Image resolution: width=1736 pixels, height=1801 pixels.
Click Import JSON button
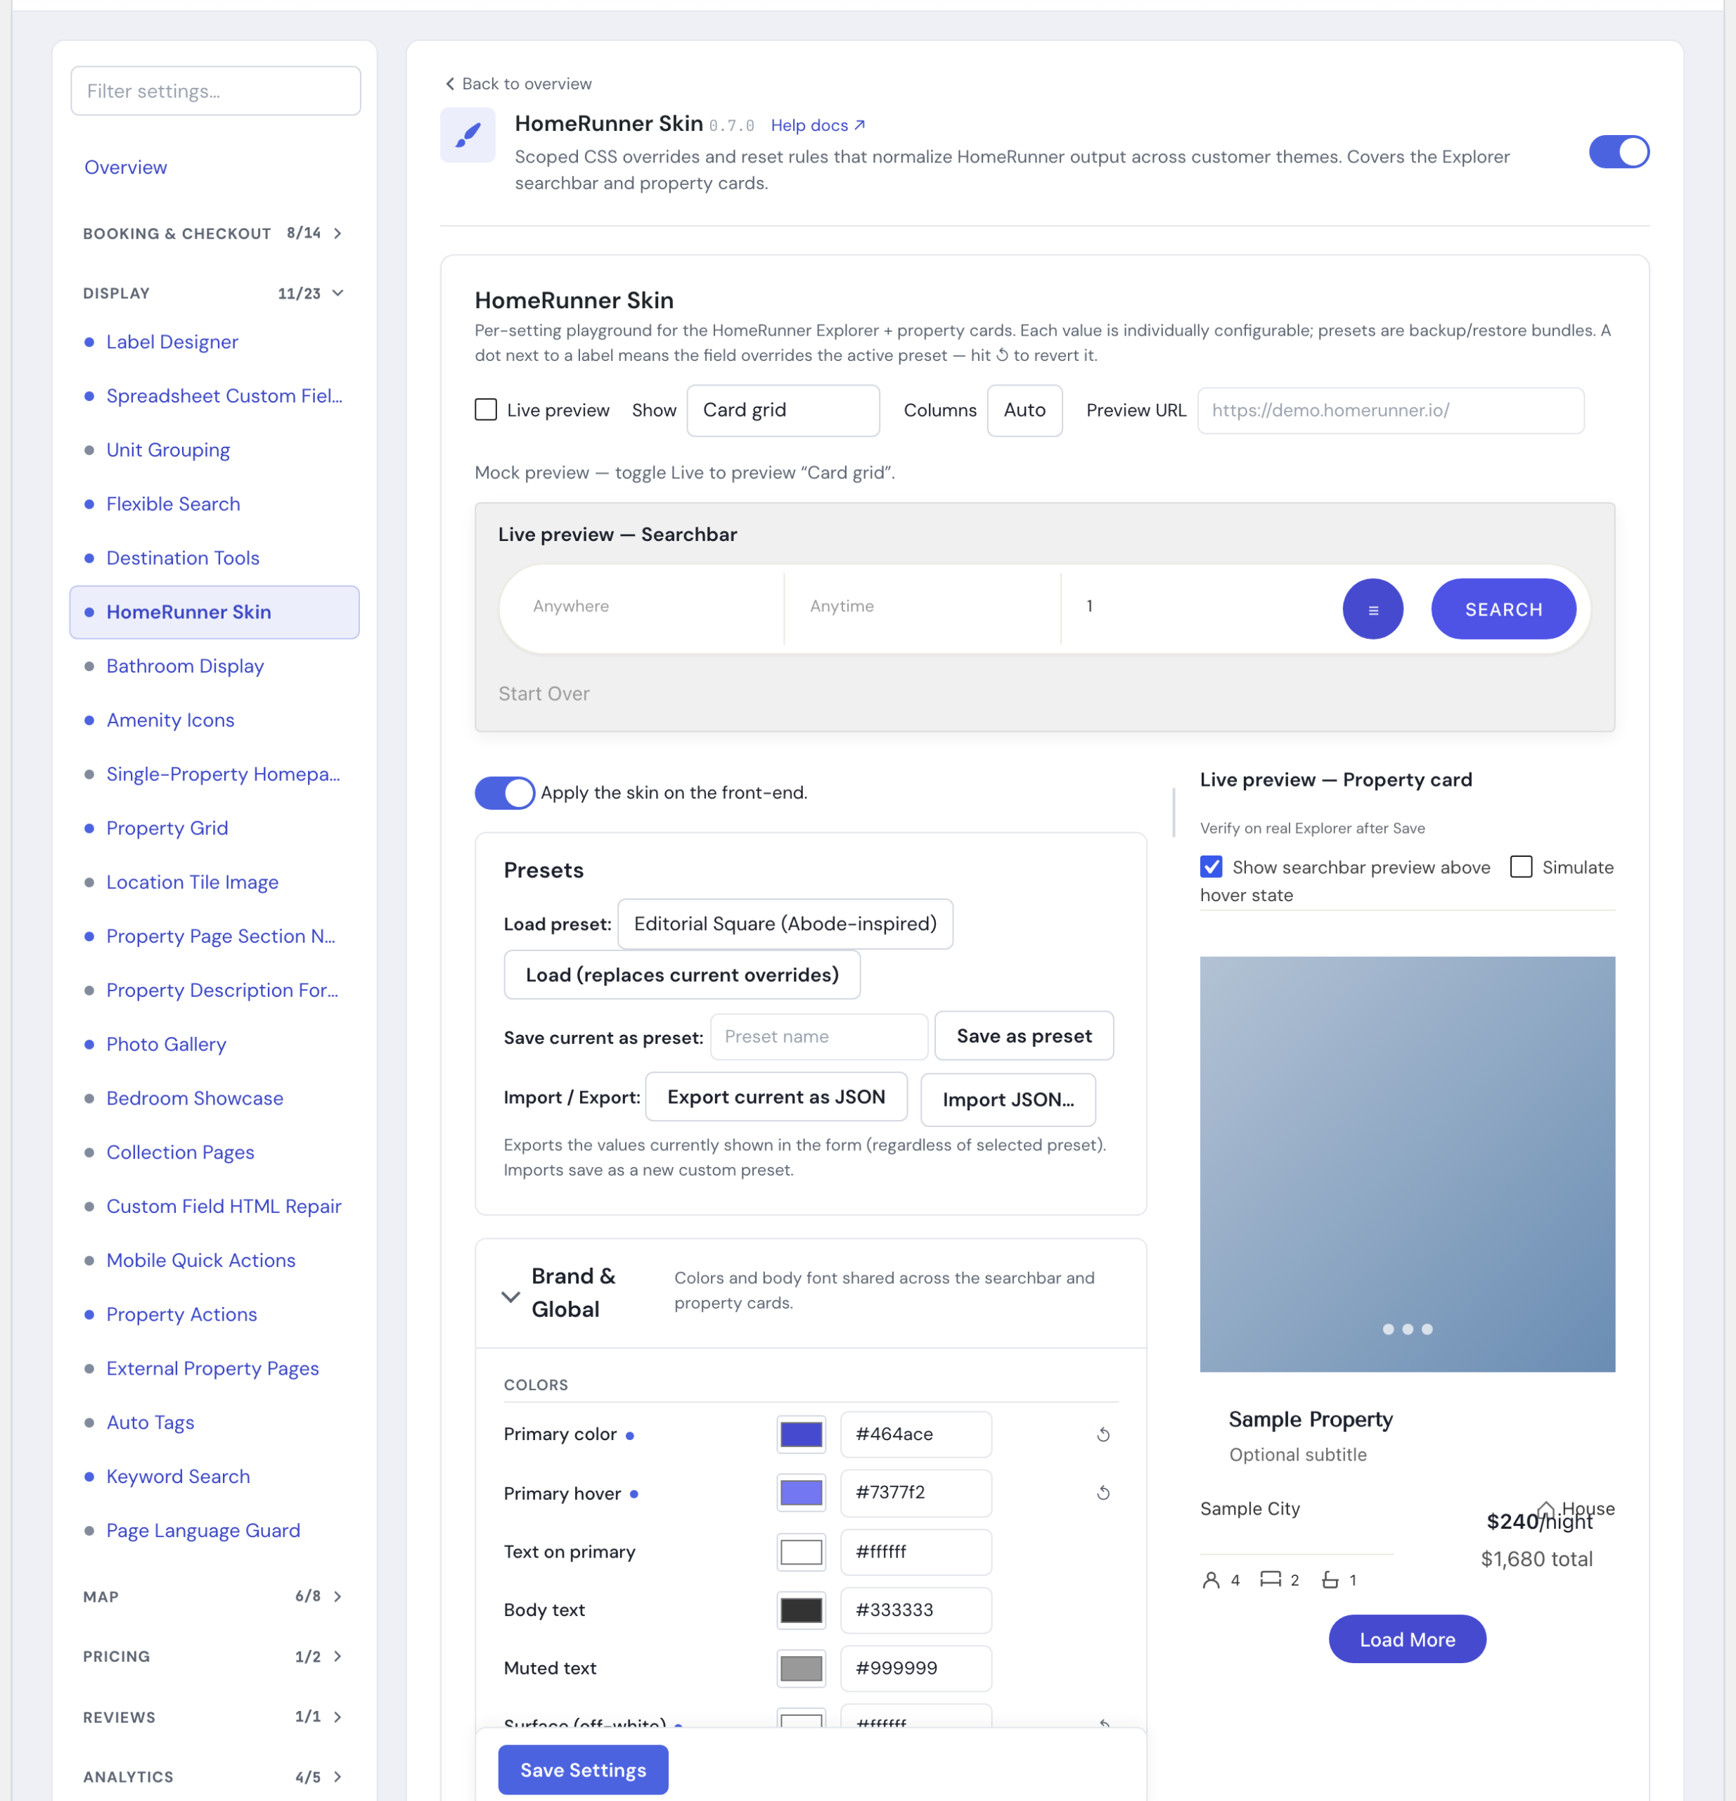click(x=1008, y=1099)
